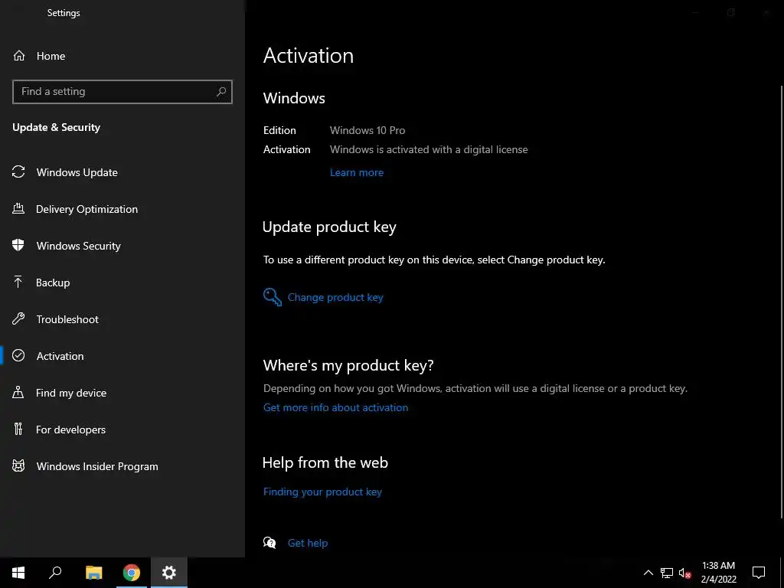The image size is (784, 588).
Task: Click inside the Find a setting box
Action: (x=122, y=92)
